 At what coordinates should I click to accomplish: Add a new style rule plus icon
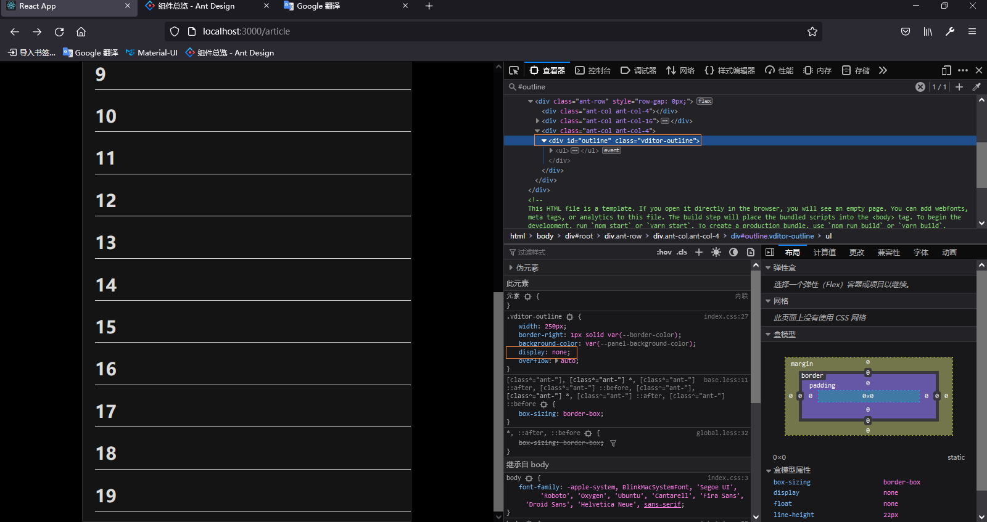pyautogui.click(x=699, y=252)
